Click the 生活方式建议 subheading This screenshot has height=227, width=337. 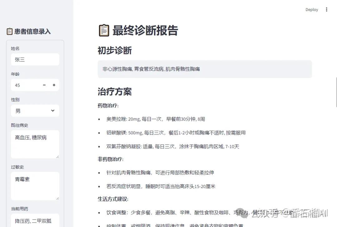[x=113, y=199]
